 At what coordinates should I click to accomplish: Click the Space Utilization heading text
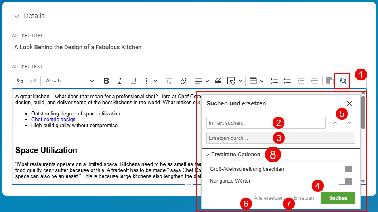click(46, 150)
